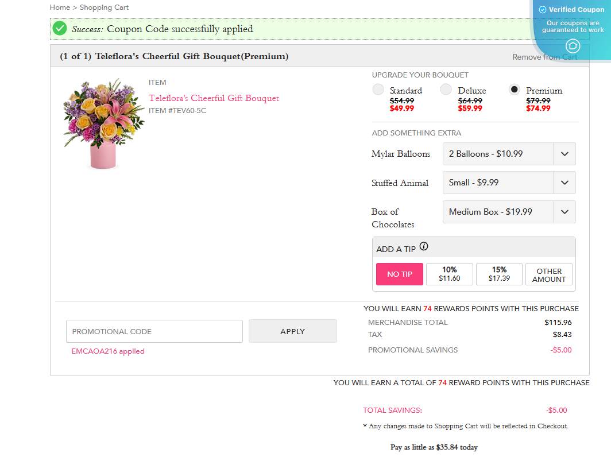Click Shopping Cart in the breadcrumb

(x=104, y=7)
